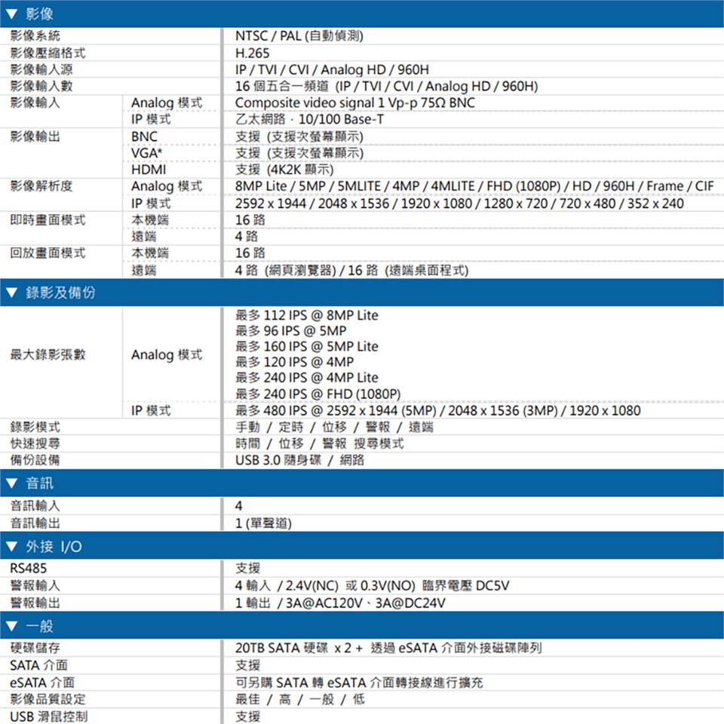This screenshot has width=724, height=724.
Task: Collapse the 錄影及備份 section triangle
Action: click(11, 293)
